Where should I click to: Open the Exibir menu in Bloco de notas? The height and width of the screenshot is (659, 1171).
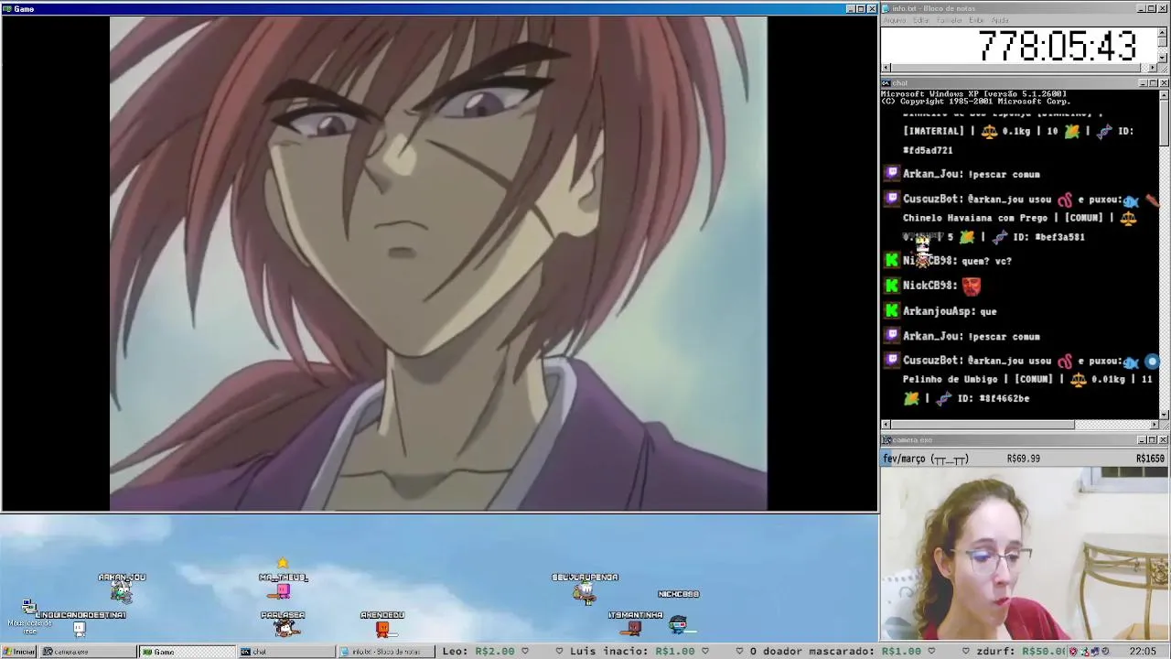click(977, 20)
